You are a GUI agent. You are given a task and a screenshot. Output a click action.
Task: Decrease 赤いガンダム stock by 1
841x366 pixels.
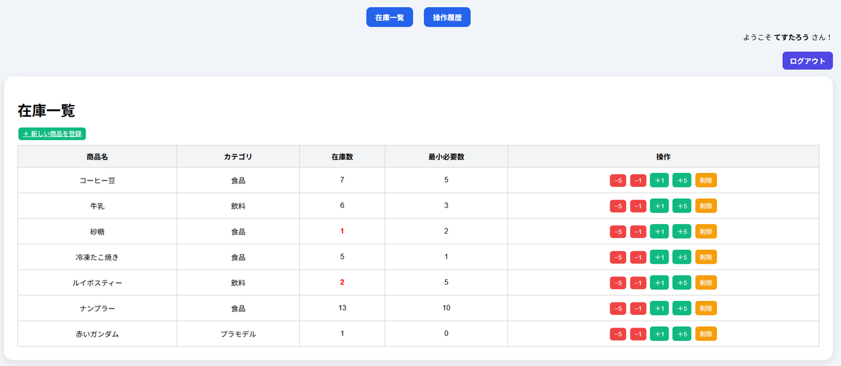638,334
